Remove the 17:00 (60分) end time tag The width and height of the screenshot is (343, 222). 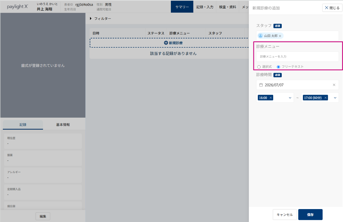[326, 98]
